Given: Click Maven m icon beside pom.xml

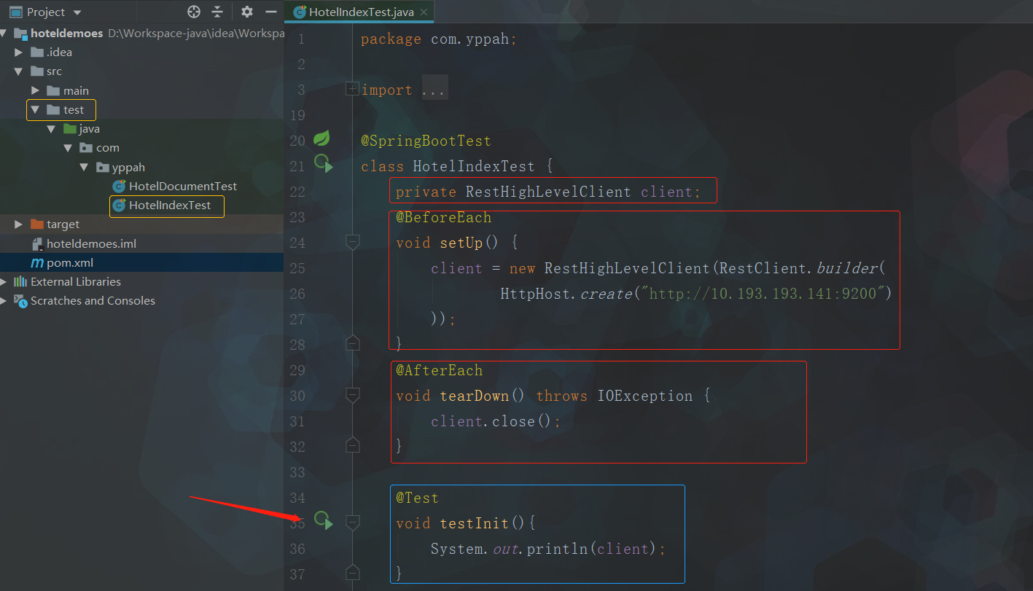Looking at the screenshot, I should pyautogui.click(x=36, y=262).
